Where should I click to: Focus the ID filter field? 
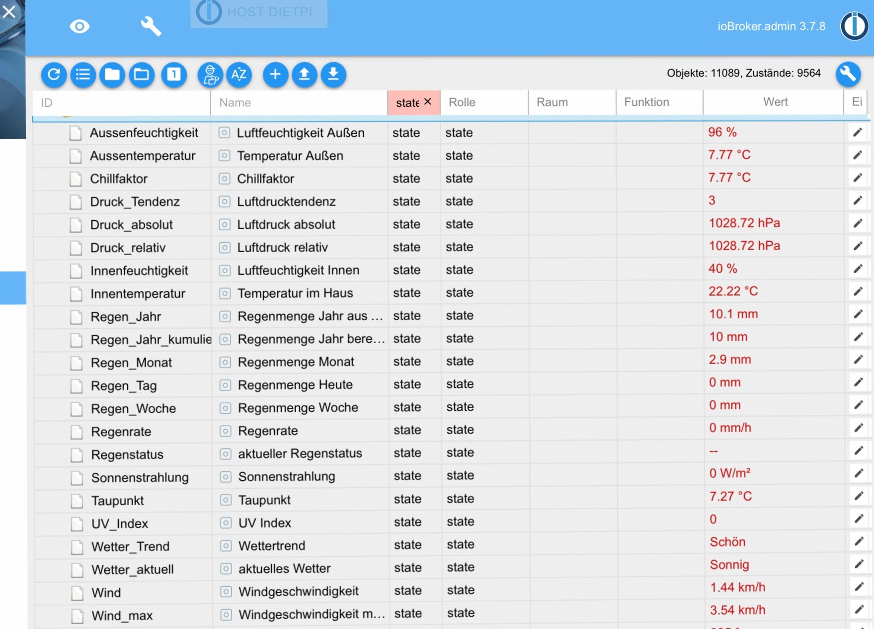click(x=122, y=103)
